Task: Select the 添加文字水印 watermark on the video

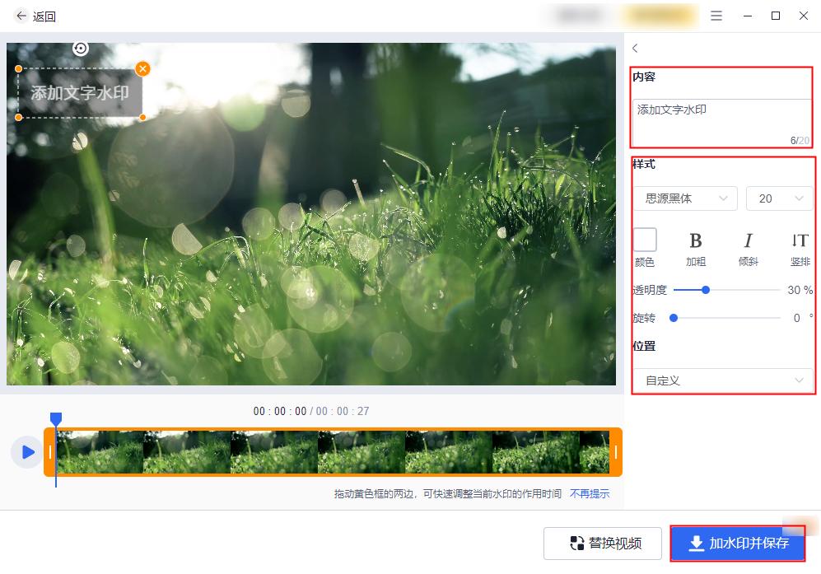Action: [80, 93]
